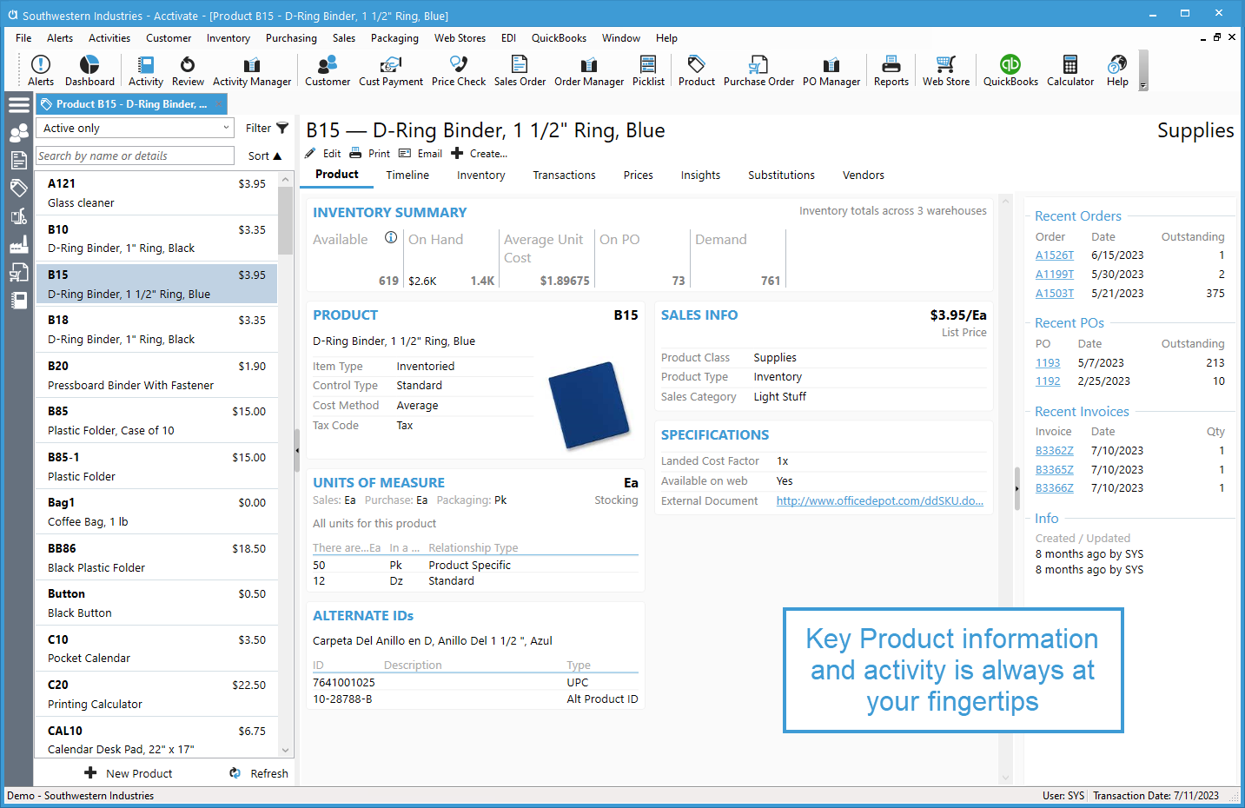Viewport: 1245px width, 808px height.
Task: Expand the Create... menu
Action: pos(480,153)
